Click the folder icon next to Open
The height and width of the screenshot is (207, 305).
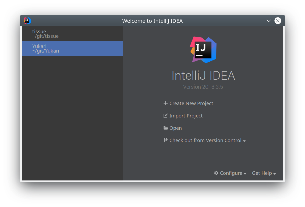coord(166,128)
